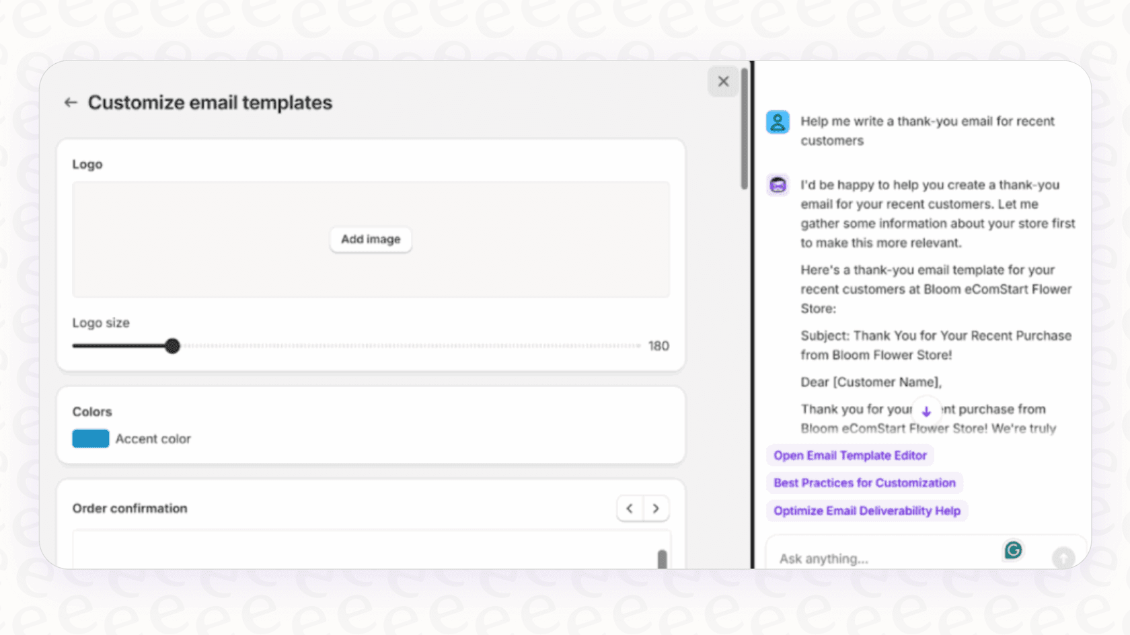Select the Order confirmation section title
Image resolution: width=1130 pixels, height=635 pixels.
point(130,509)
